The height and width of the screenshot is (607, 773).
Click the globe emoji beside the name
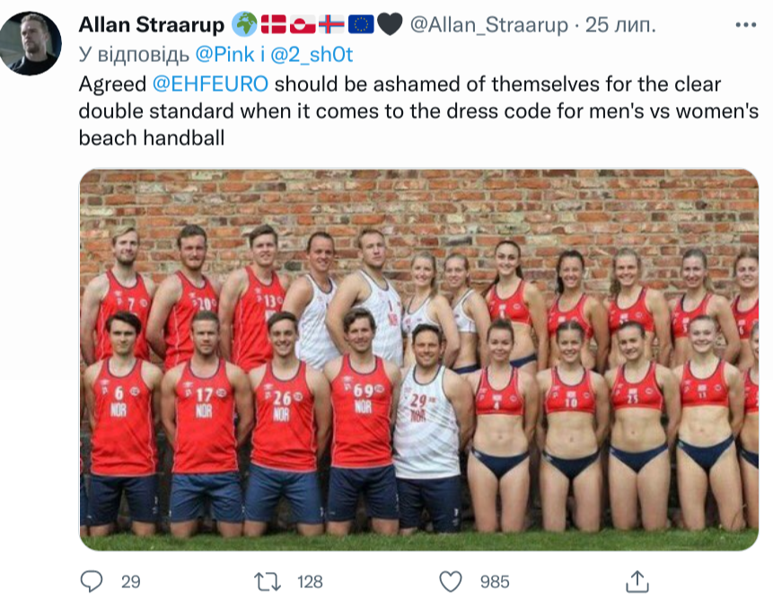coord(244,26)
